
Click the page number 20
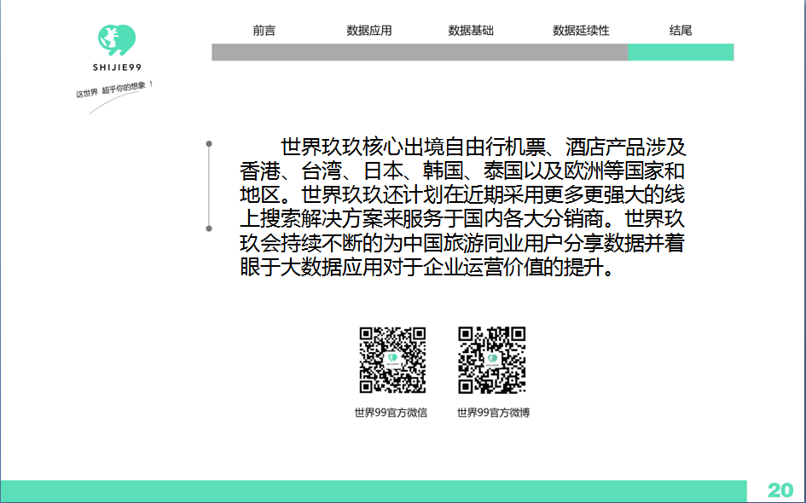pyautogui.click(x=780, y=491)
